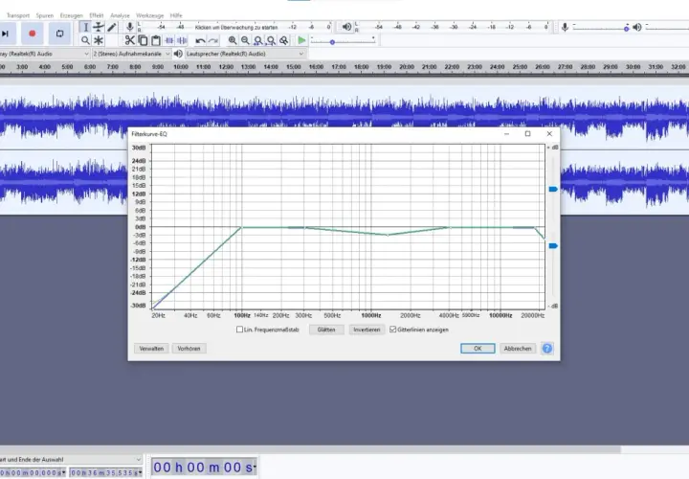Click the curve dip point near 1000Hz

point(388,235)
